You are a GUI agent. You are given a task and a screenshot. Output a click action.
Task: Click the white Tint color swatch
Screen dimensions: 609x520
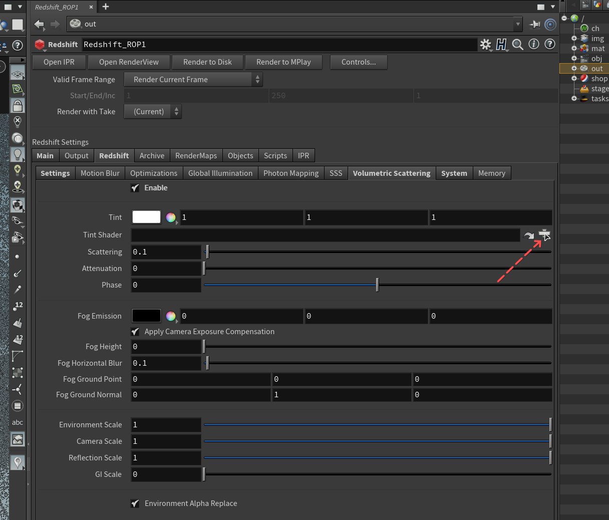pos(146,217)
